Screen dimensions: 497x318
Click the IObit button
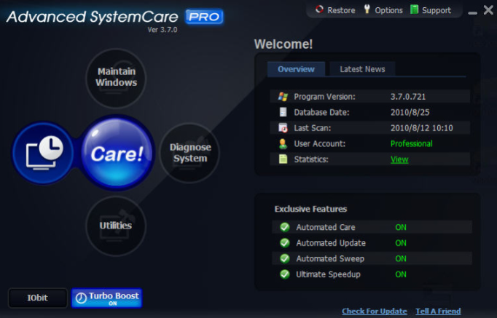(x=38, y=298)
